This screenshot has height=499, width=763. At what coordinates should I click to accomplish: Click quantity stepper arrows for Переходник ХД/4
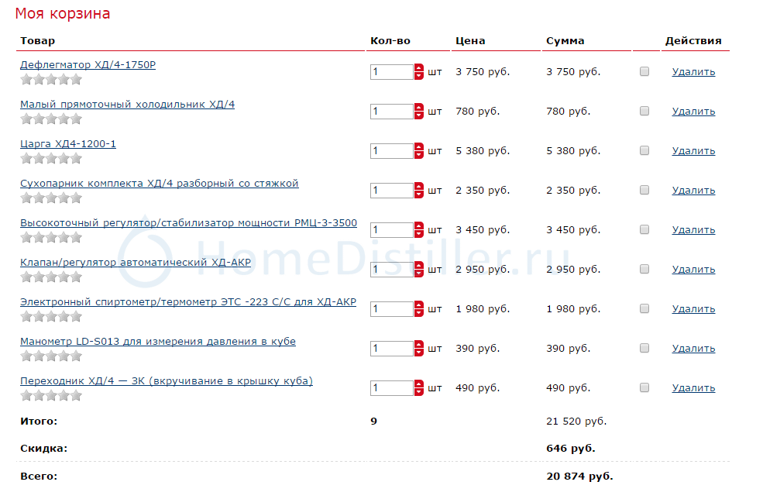(x=419, y=388)
